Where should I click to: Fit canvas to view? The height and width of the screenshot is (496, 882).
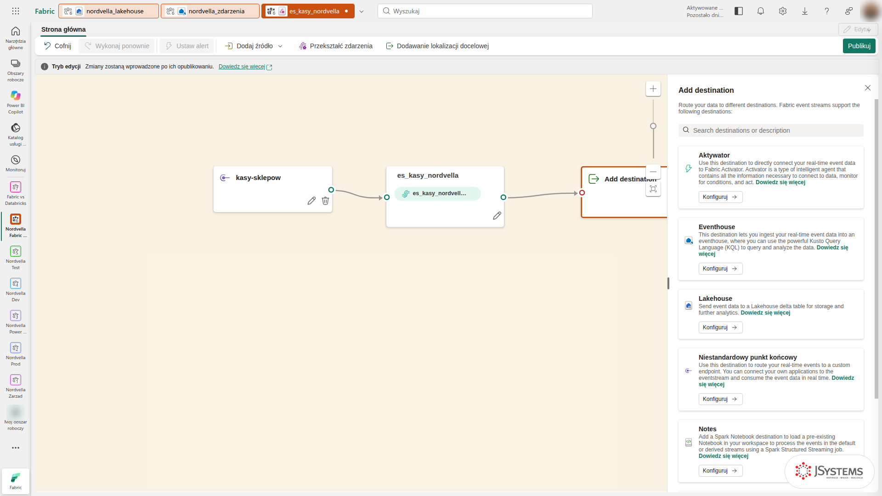653,189
